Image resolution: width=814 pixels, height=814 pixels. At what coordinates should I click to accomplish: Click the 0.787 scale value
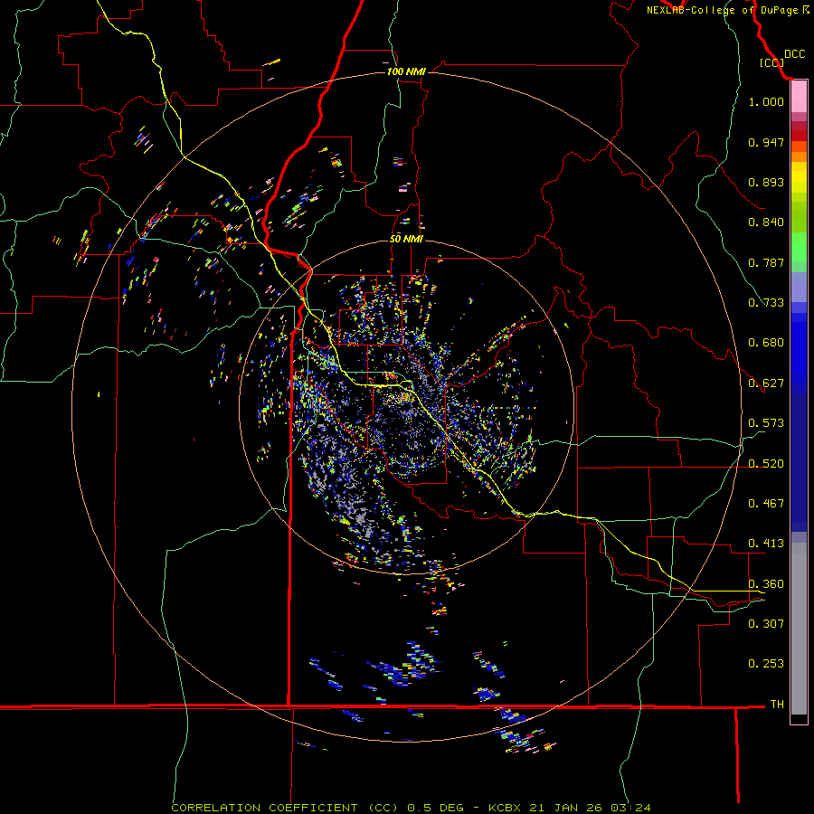(766, 262)
